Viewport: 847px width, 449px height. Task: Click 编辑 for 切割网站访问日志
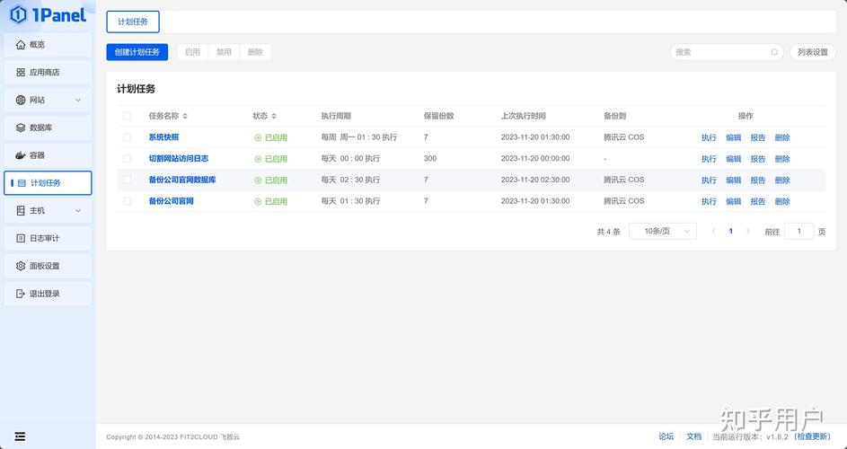pyautogui.click(x=733, y=159)
